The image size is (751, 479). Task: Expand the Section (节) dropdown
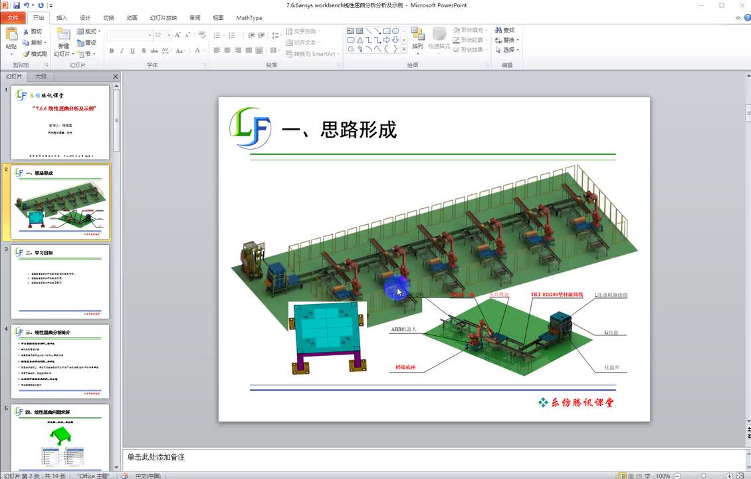tap(86, 54)
